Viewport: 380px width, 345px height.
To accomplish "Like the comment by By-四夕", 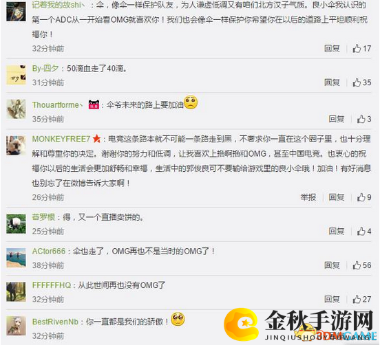I will point(362,82).
